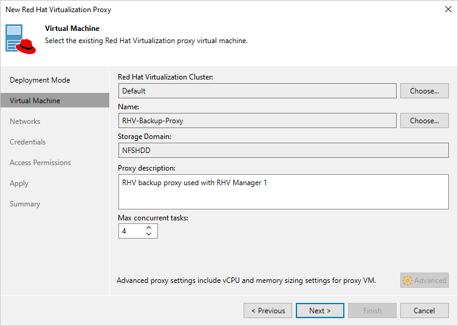Focus the Max concurrent tasks field

pyautogui.click(x=131, y=231)
